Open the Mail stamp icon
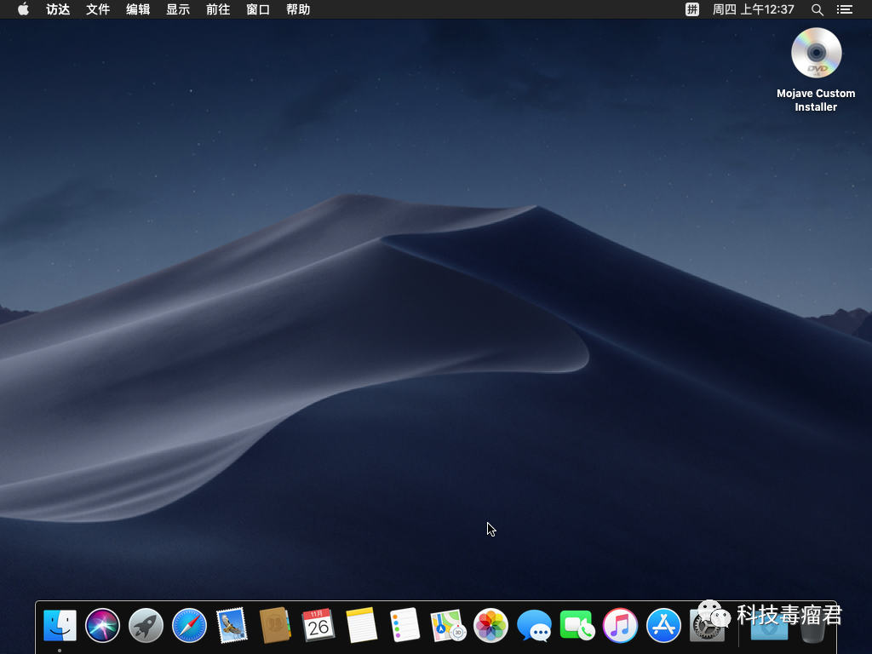 [x=232, y=626]
